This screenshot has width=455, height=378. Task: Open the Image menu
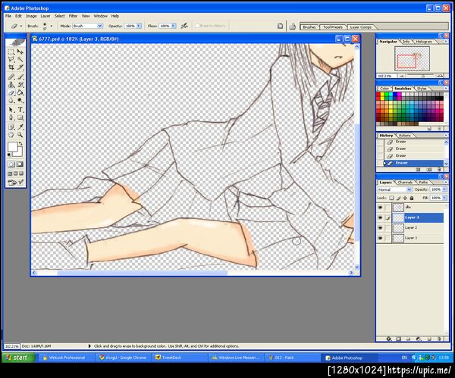click(x=31, y=16)
